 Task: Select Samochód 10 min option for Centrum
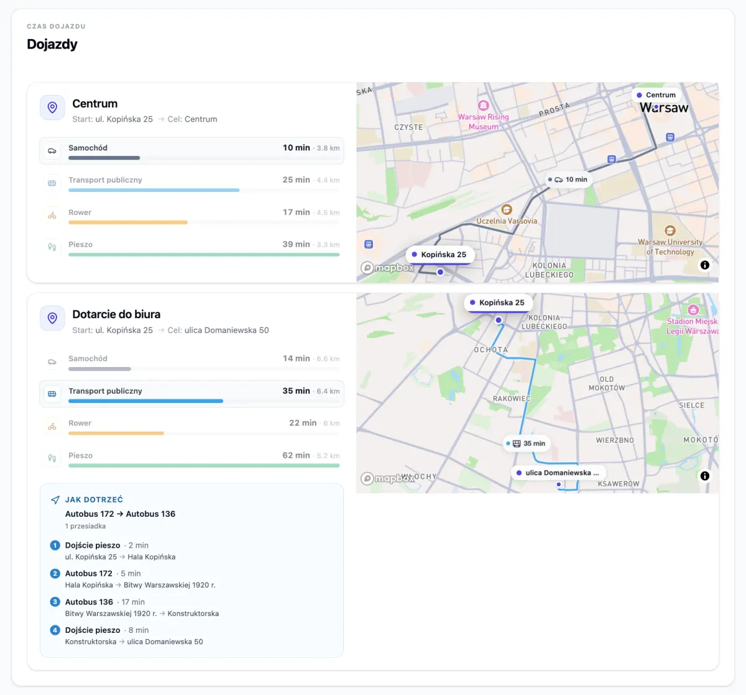click(191, 151)
